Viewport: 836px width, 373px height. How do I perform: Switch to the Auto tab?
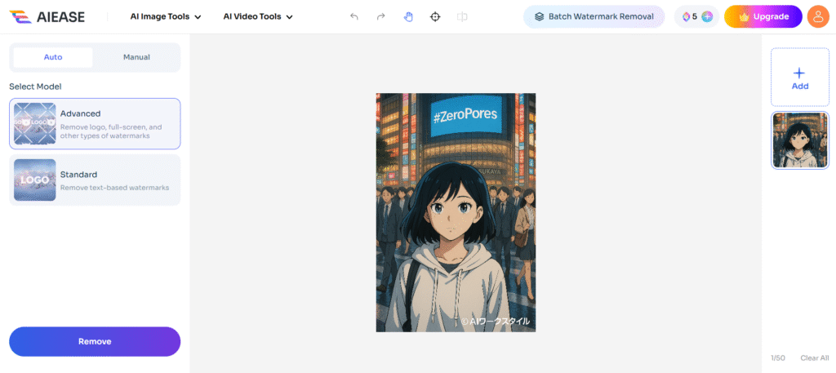(53, 57)
